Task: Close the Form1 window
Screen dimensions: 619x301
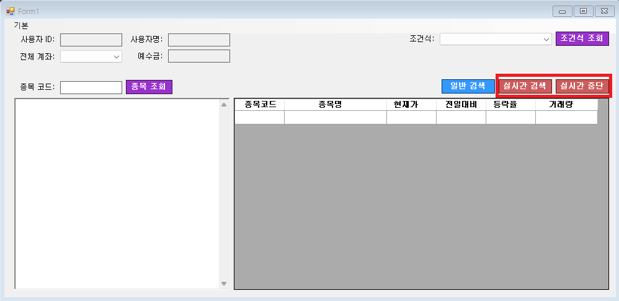Action: pyautogui.click(x=604, y=11)
